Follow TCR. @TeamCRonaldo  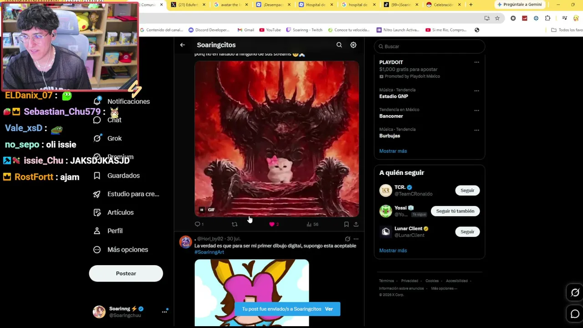tap(467, 190)
